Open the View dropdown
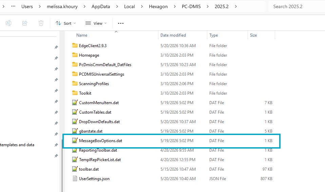Viewport: 325px width, 192px height. point(96,23)
